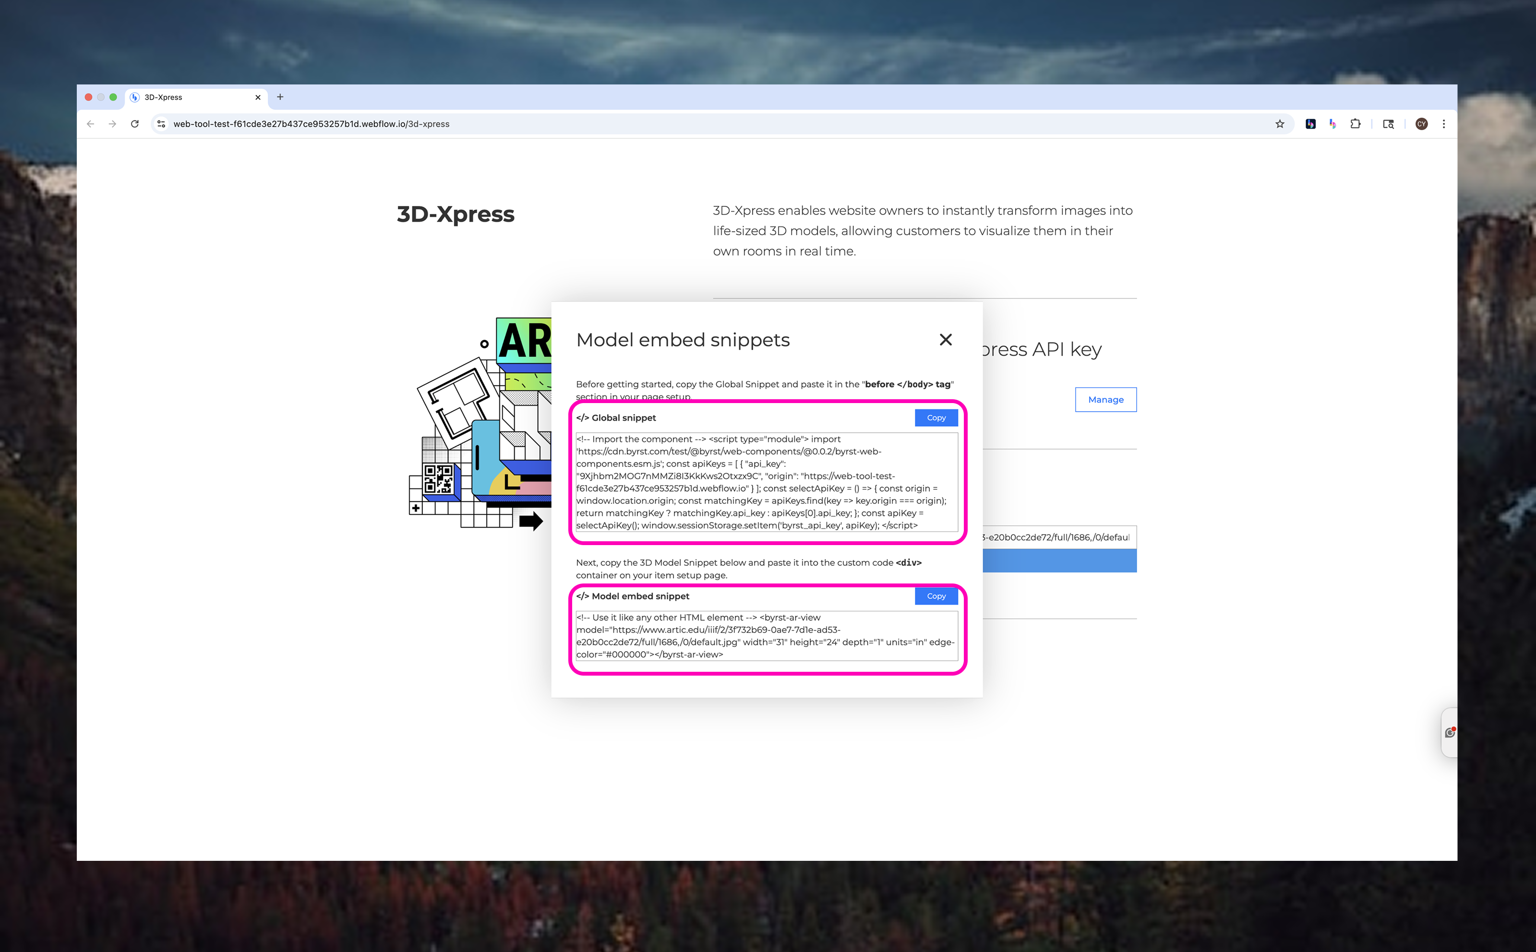Copy the Global snippet code
1536x952 pixels.
tap(936, 417)
